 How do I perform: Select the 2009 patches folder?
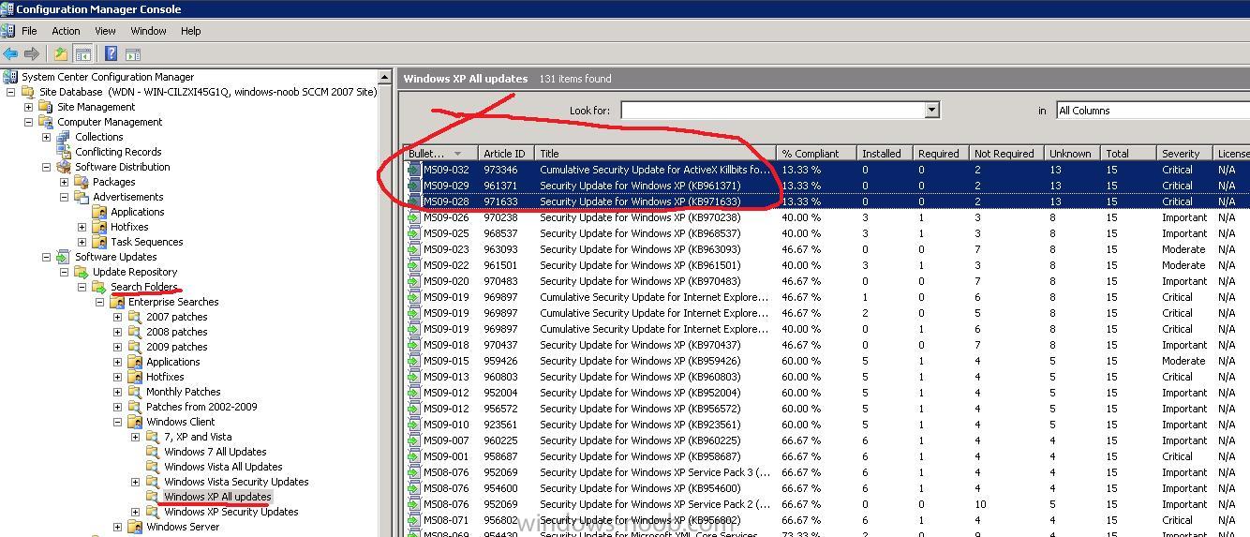176,347
